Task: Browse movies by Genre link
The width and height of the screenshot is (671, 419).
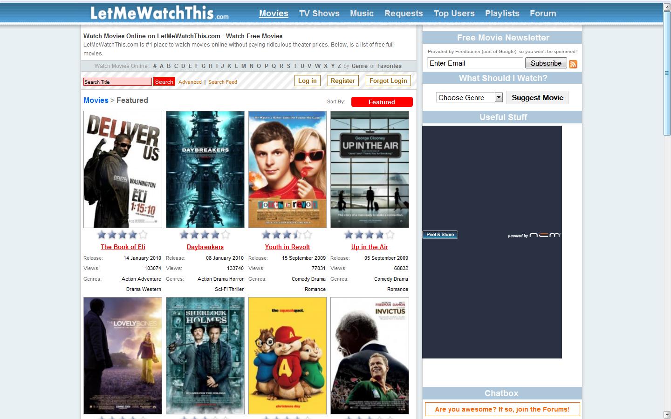Action: 359,66
